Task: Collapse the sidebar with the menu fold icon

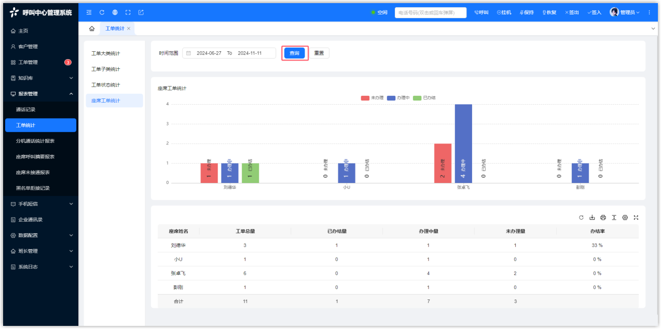Action: pos(89,12)
